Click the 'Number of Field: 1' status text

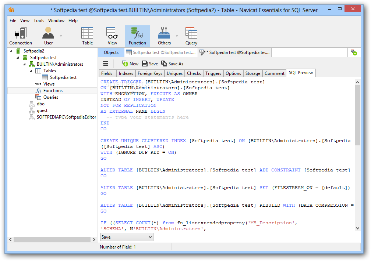(x=118, y=247)
